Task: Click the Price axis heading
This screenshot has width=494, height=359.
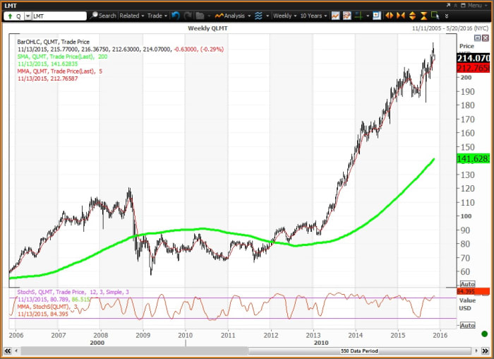Action: pyautogui.click(x=466, y=46)
